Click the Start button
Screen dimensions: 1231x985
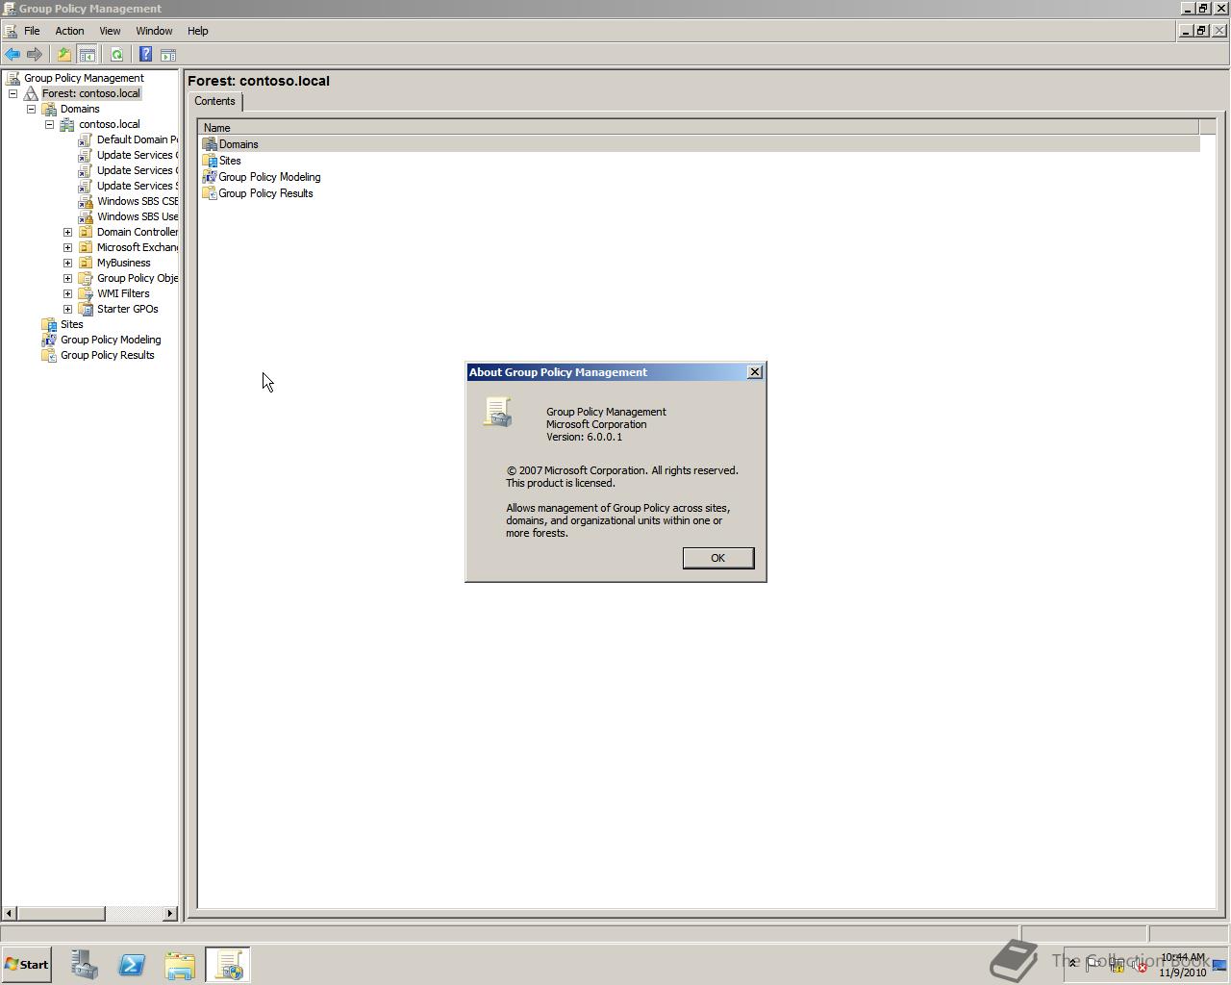[x=26, y=965]
